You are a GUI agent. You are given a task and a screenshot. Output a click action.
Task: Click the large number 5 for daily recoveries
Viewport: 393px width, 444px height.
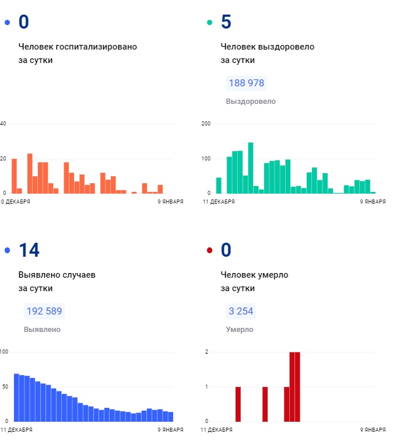226,23
